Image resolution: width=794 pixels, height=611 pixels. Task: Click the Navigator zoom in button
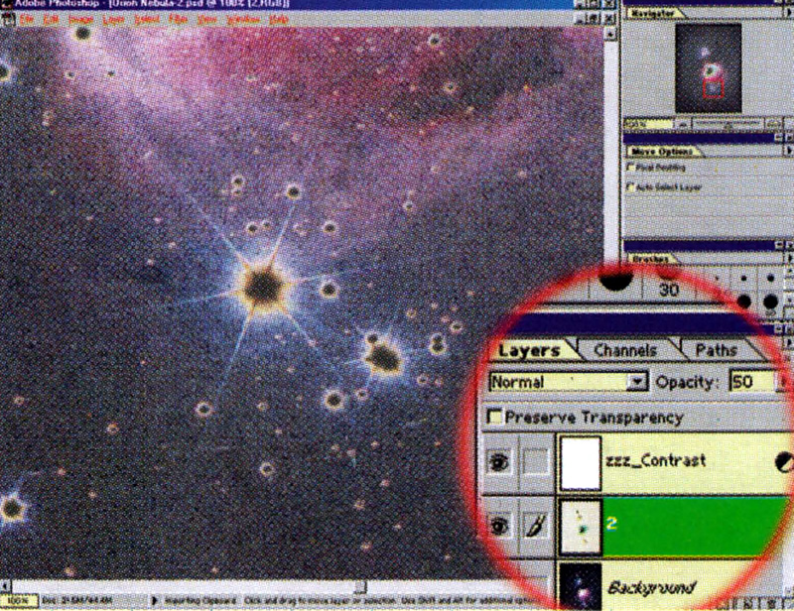click(x=774, y=124)
